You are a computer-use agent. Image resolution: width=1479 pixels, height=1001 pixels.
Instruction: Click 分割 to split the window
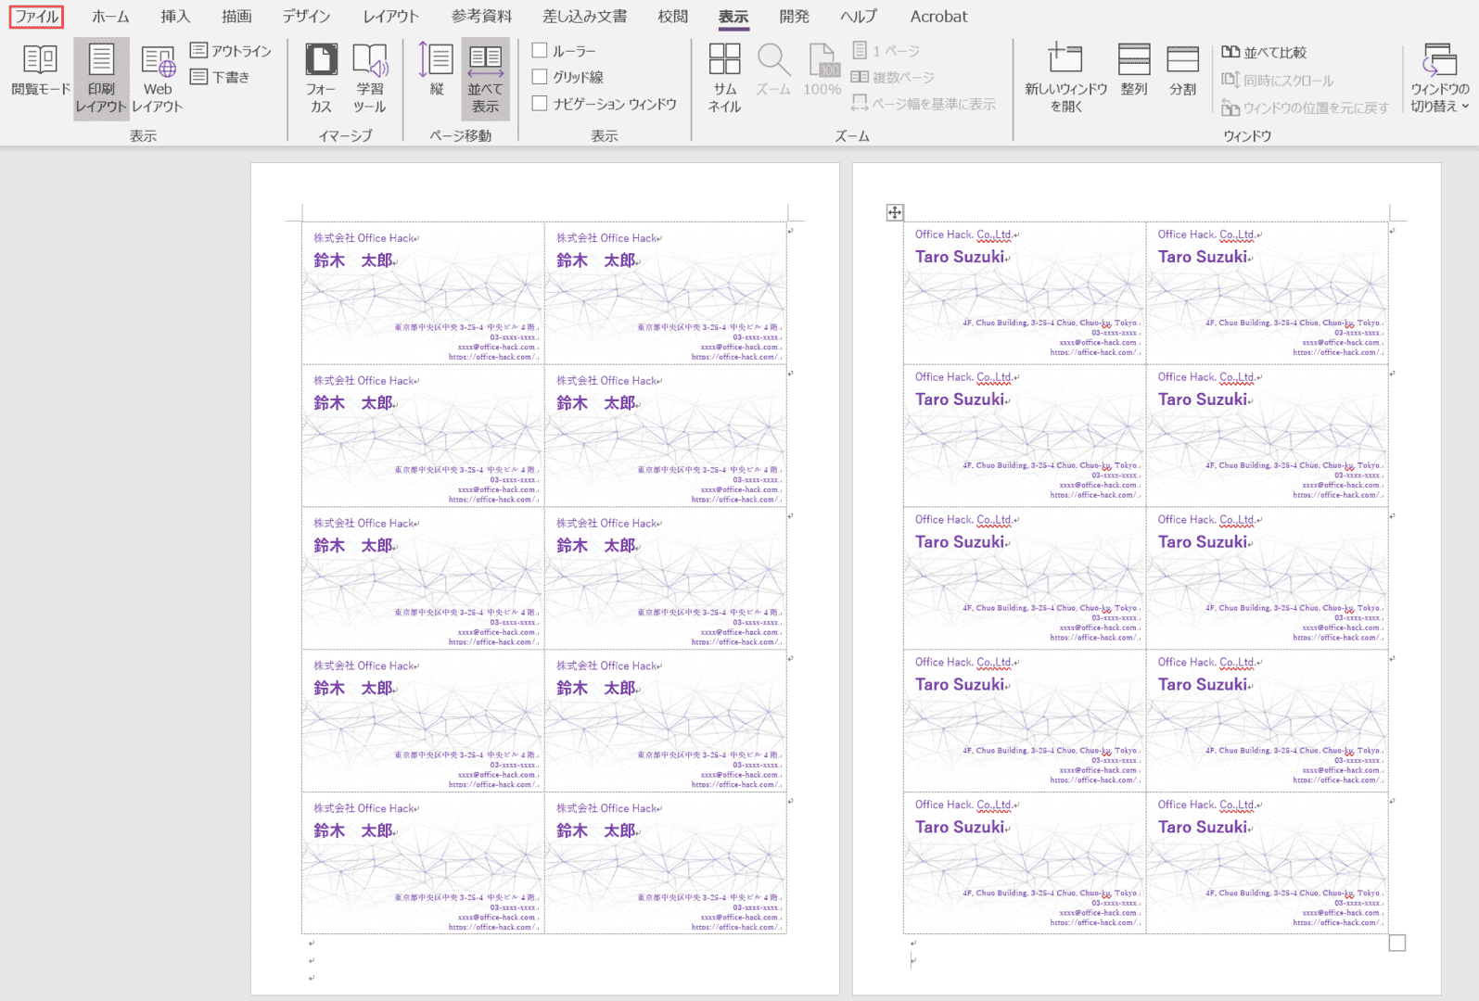(1182, 70)
